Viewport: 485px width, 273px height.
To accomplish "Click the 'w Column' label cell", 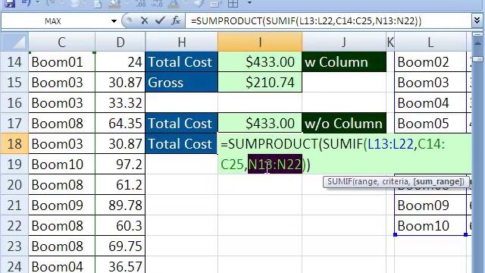I will pyautogui.click(x=344, y=62).
